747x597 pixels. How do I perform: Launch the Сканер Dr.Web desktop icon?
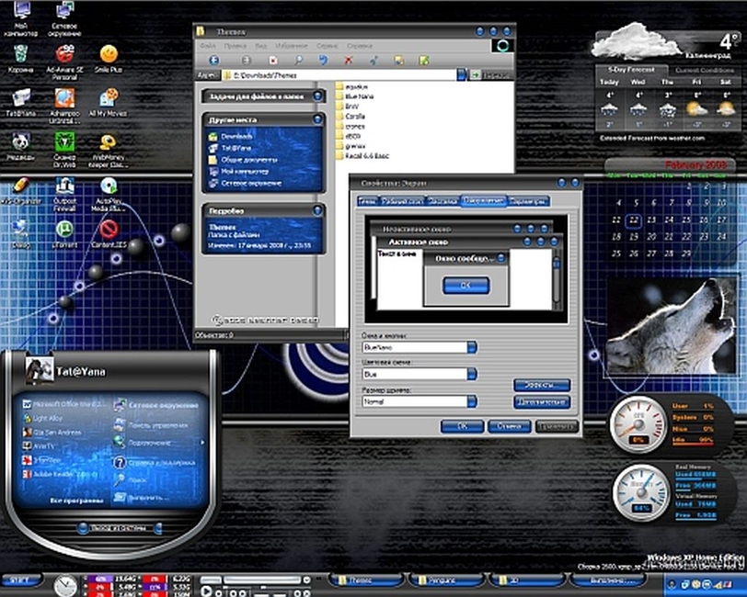[x=64, y=149]
